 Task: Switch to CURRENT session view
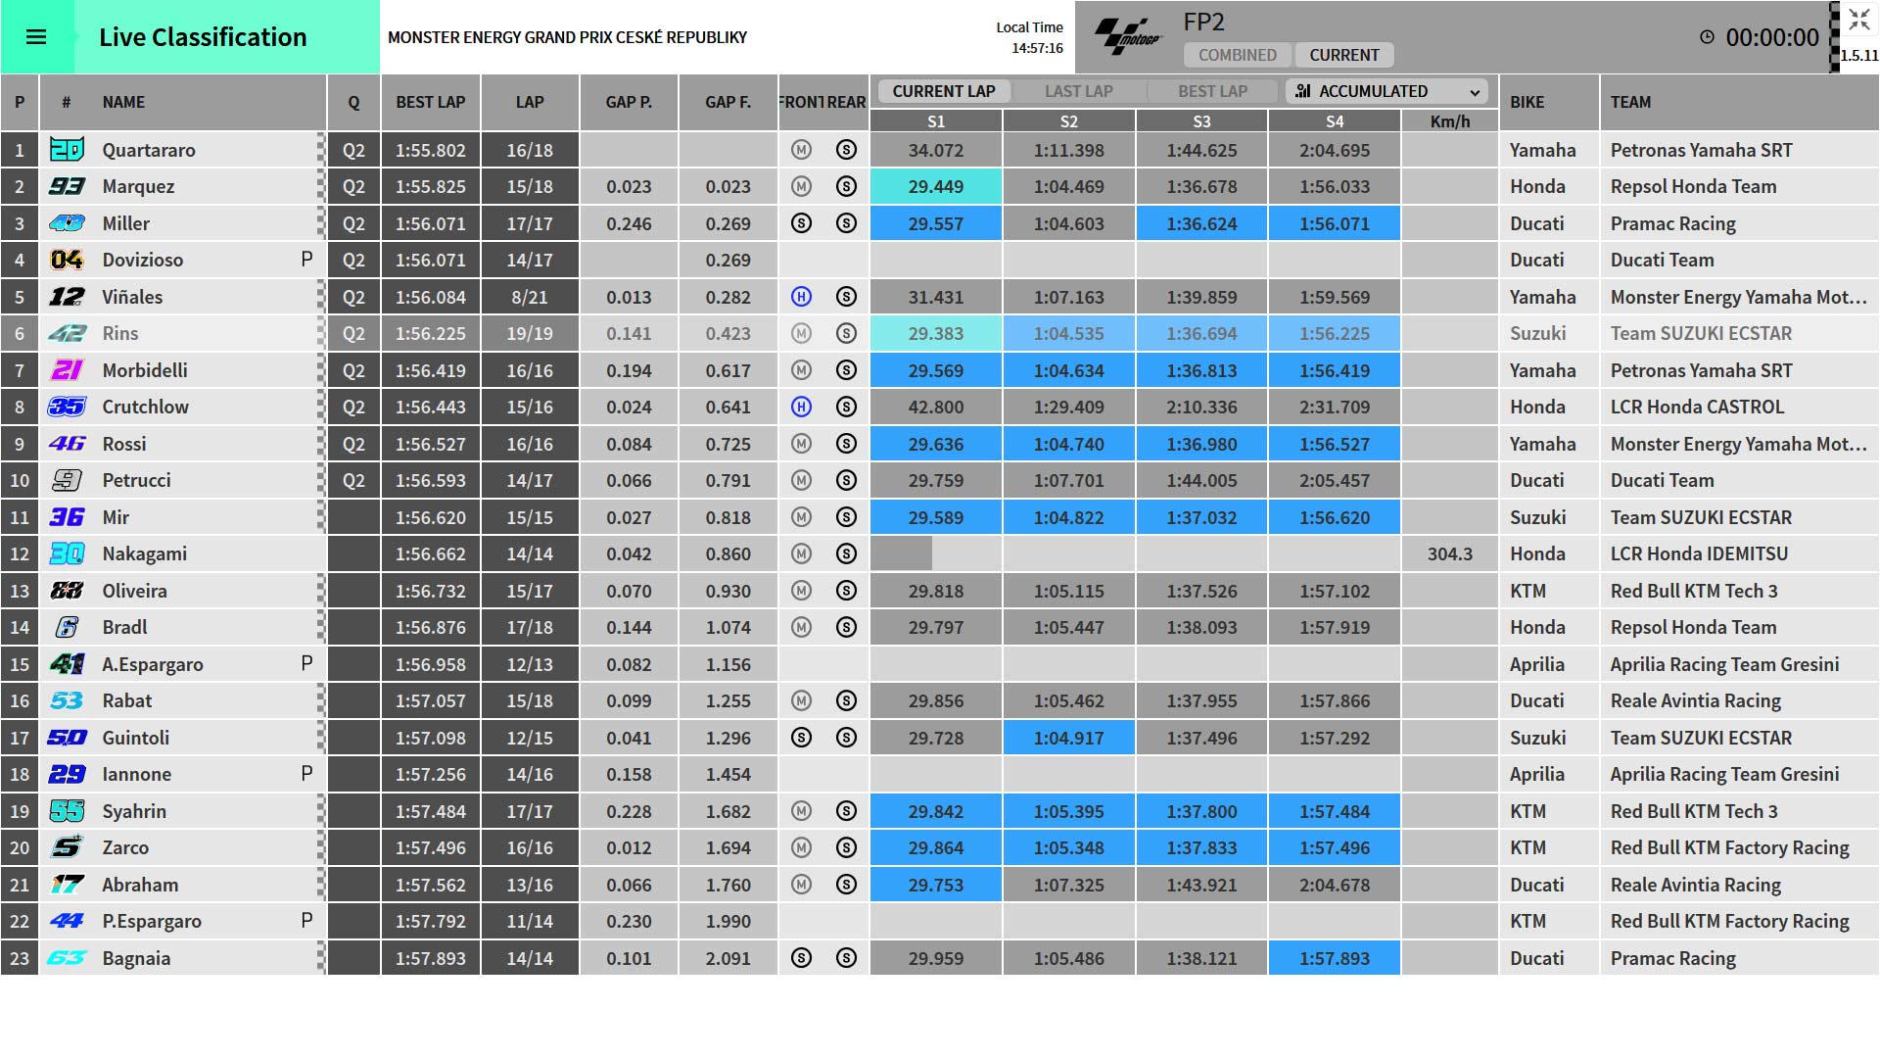(x=1344, y=55)
